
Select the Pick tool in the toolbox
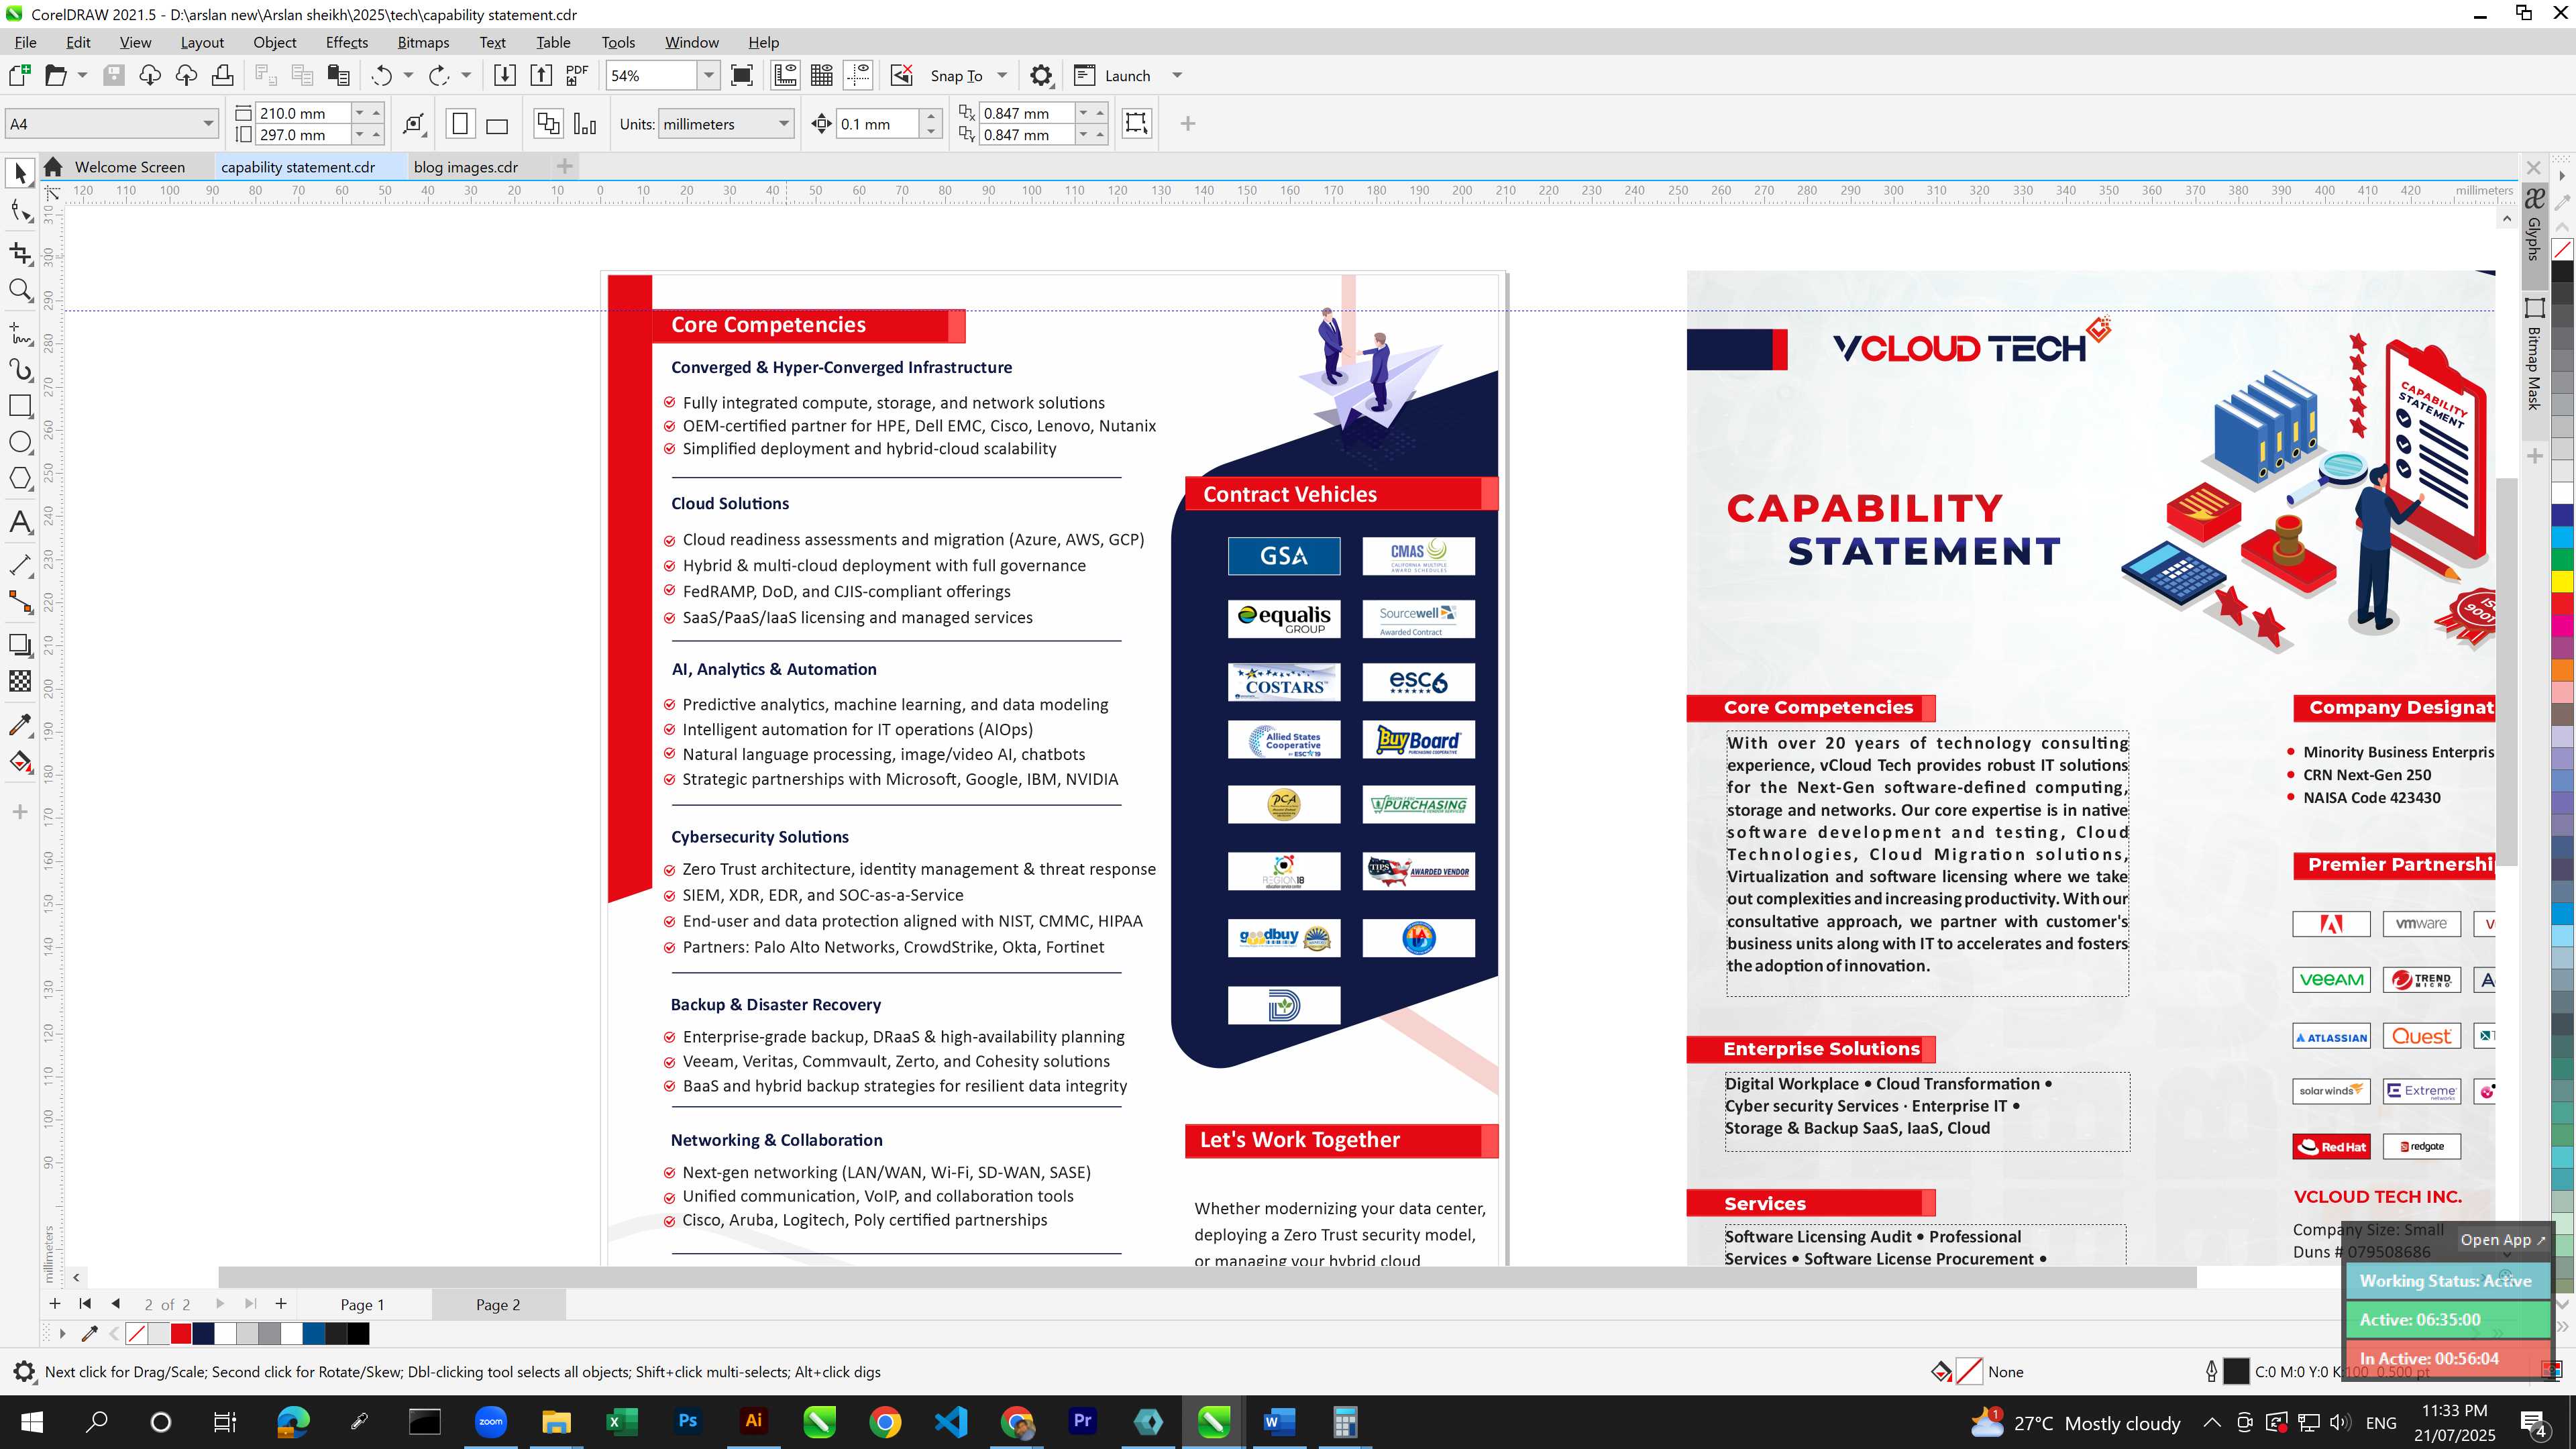coord(20,174)
